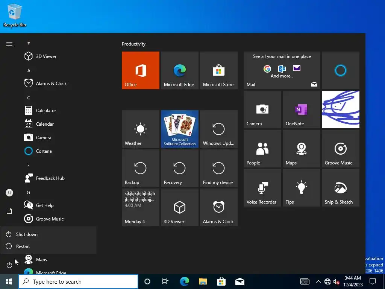The height and width of the screenshot is (289, 385).
Task: Select the Recycle Bin desktop icon
Action: coord(15,15)
